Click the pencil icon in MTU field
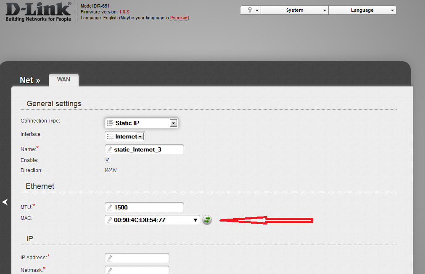The image size is (425, 274). 109,207
